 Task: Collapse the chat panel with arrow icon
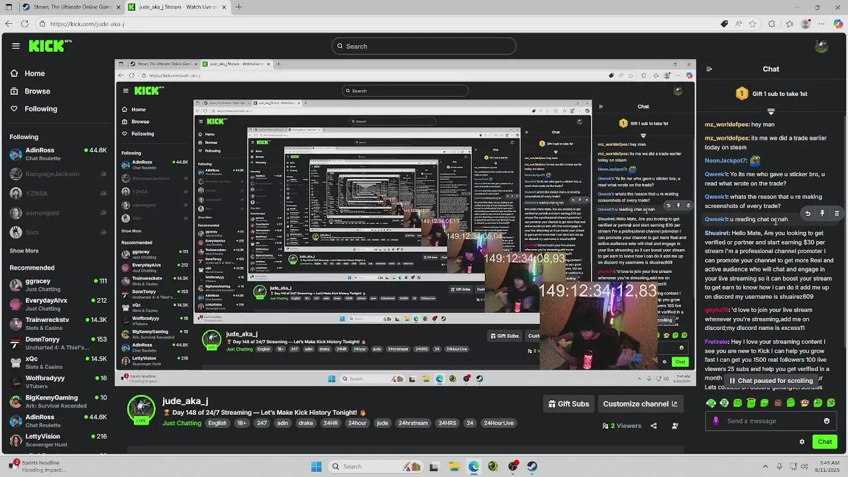pos(709,69)
